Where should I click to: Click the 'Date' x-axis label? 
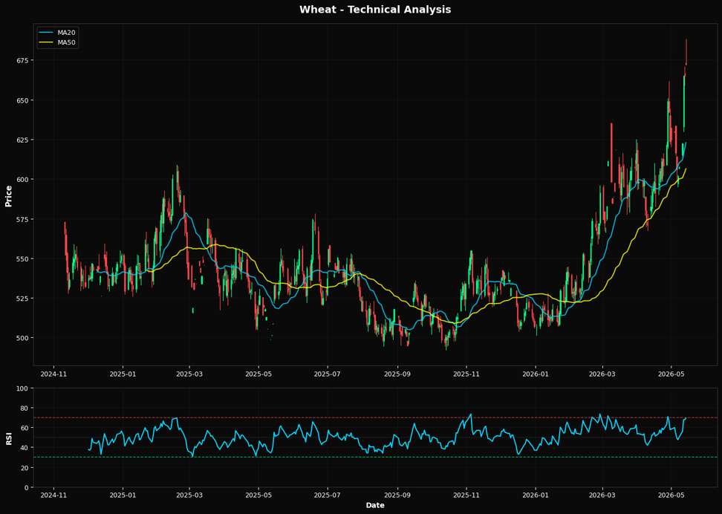pyautogui.click(x=375, y=505)
